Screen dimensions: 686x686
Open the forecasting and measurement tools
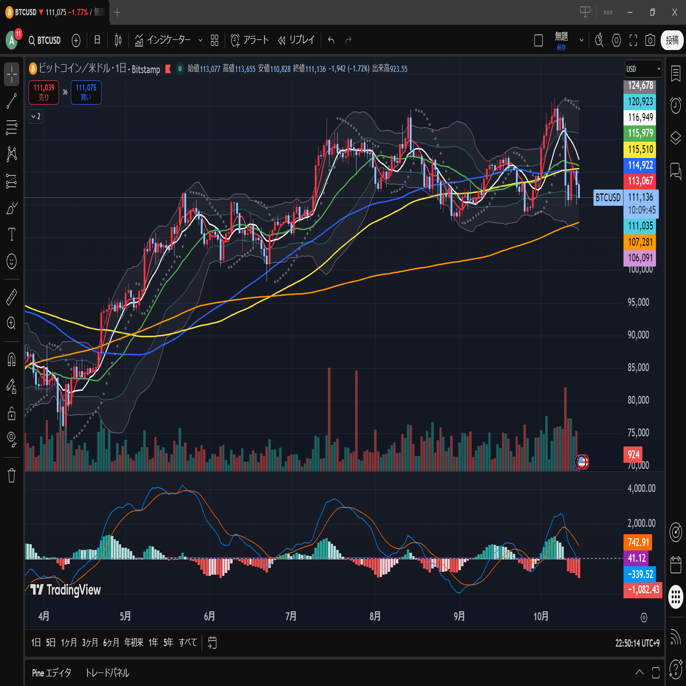point(11,181)
